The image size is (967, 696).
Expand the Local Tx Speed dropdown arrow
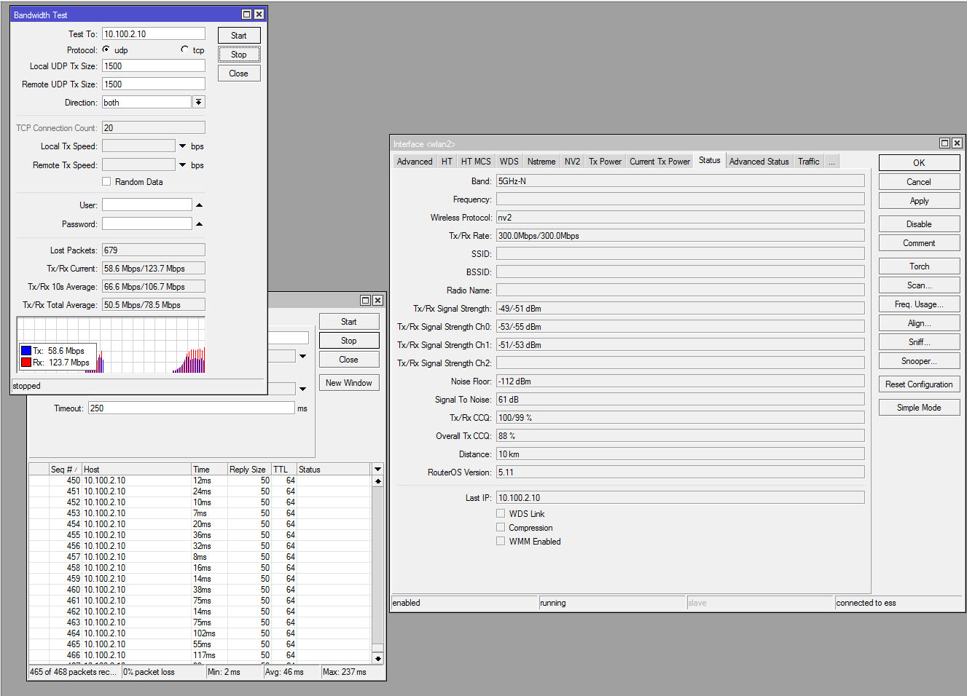tap(182, 146)
